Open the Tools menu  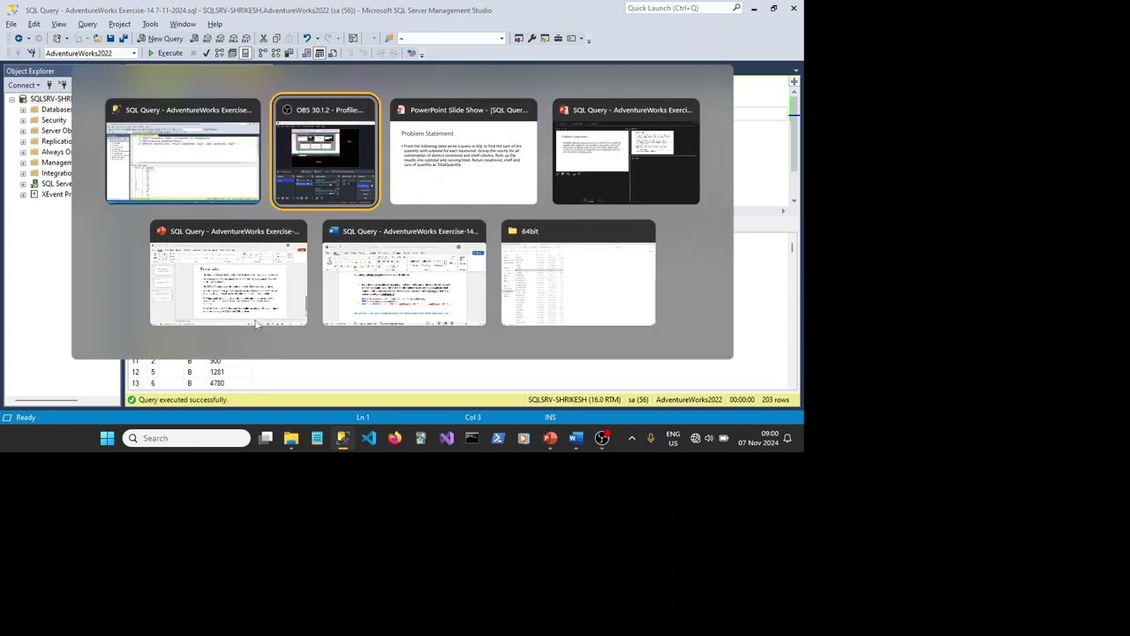(150, 24)
